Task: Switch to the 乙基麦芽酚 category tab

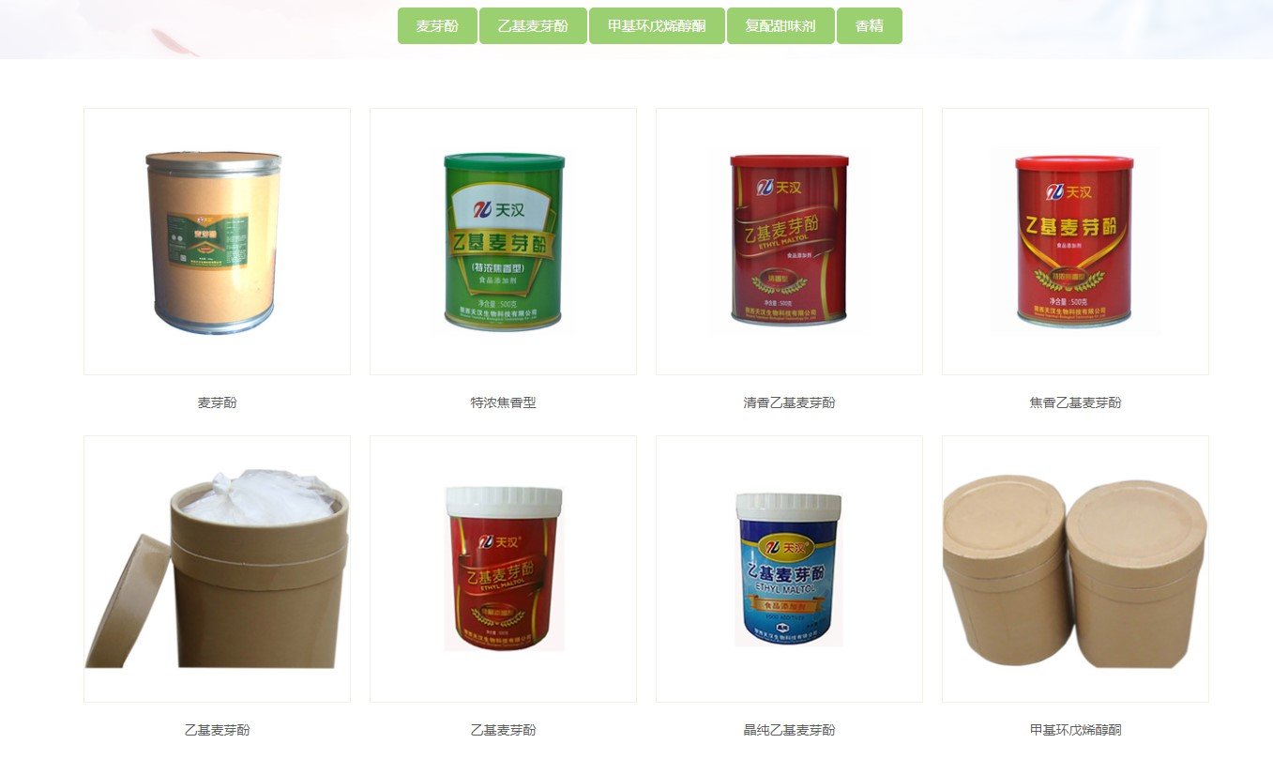Action: pyautogui.click(x=533, y=26)
